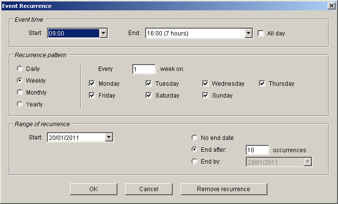338x204 pixels.
Task: Click the occurrences count field
Action: 258,150
